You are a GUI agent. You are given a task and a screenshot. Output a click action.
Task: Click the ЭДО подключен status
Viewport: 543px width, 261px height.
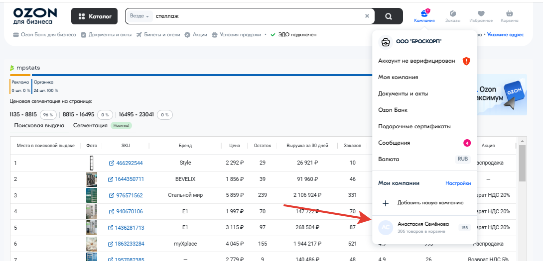(293, 35)
